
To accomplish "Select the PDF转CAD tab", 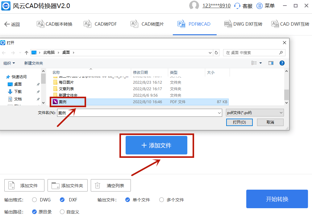I will (194, 24).
